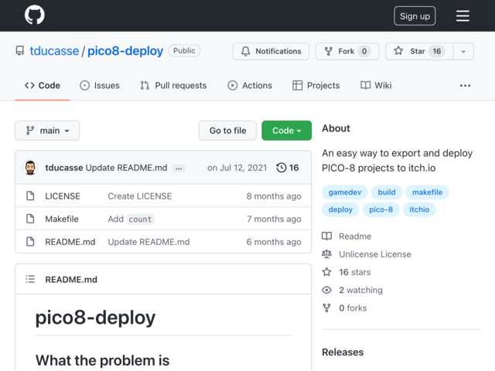The height and width of the screenshot is (371, 495).
Task: Click the repository book icon beside tducasse
Action: click(20, 51)
